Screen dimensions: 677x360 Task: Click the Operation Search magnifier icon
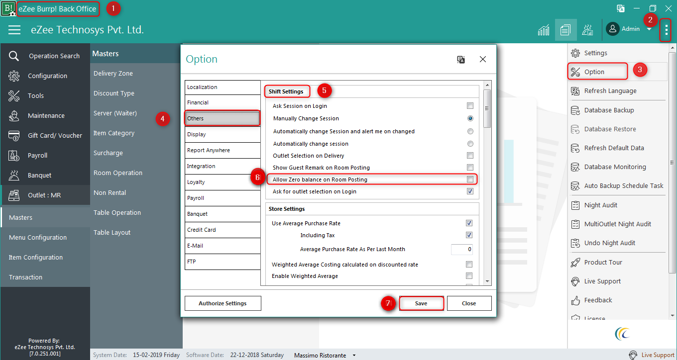(14, 56)
